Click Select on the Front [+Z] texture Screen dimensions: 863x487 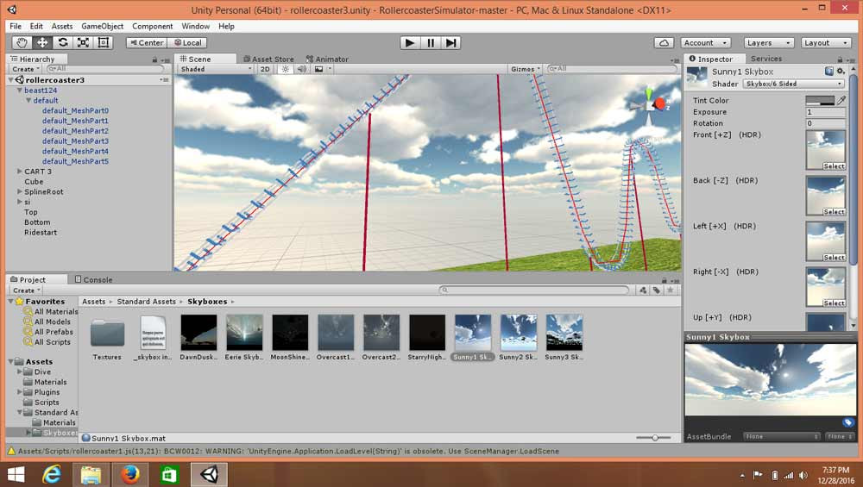(x=834, y=165)
